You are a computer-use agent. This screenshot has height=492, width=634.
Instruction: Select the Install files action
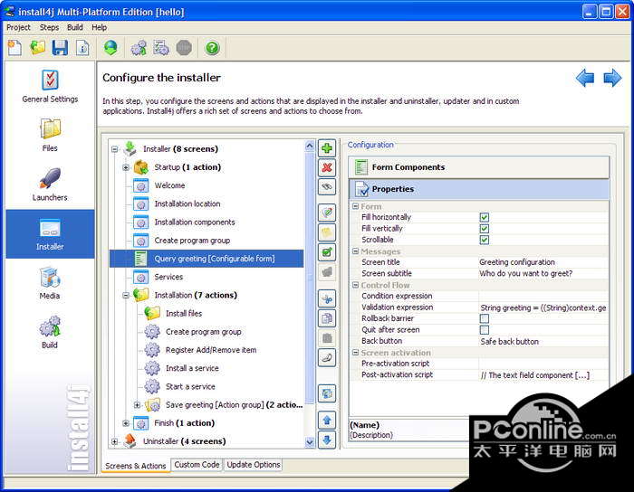tap(184, 313)
